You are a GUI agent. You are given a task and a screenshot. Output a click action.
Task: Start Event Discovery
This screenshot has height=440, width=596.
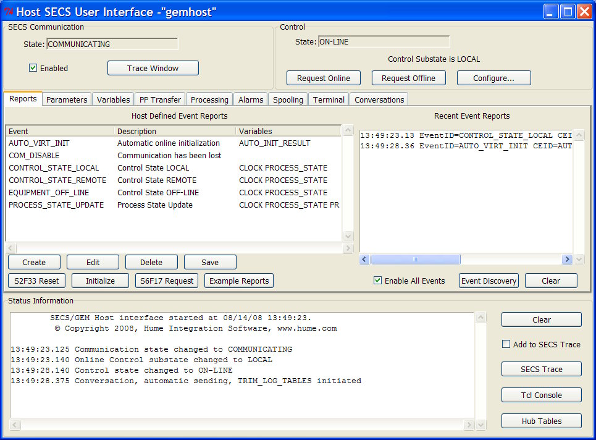tap(489, 281)
